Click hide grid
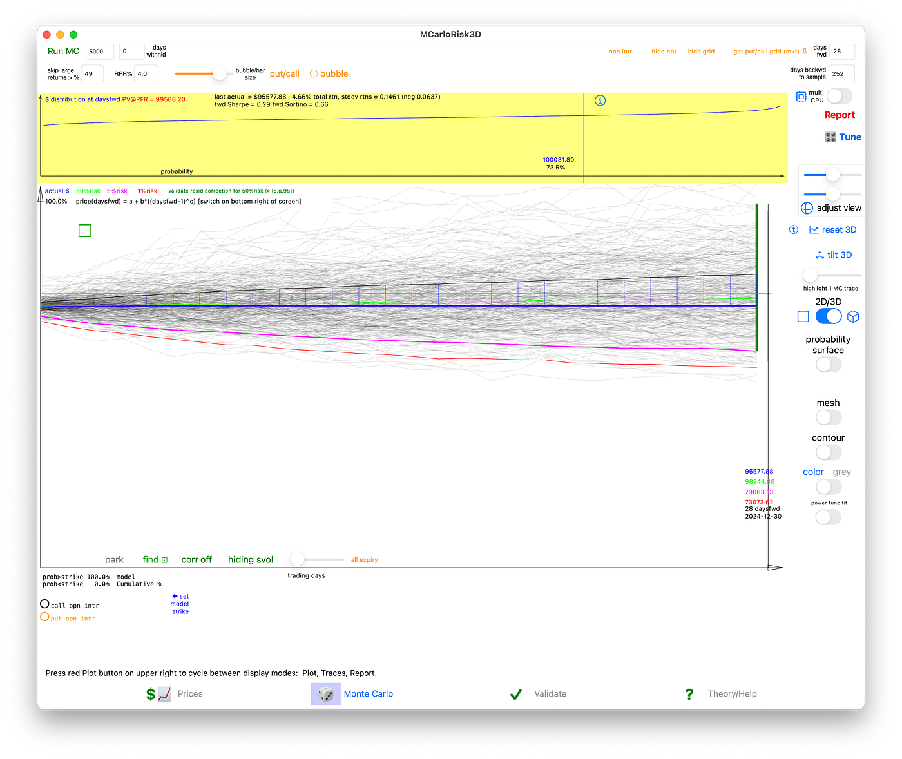 coord(701,52)
